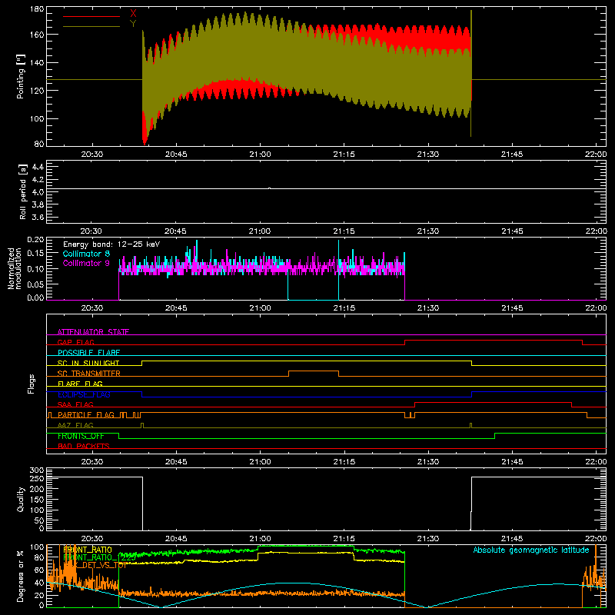Click the '180' tick on Pointing axis
This screenshot has height=615, width=615.
pos(37,9)
